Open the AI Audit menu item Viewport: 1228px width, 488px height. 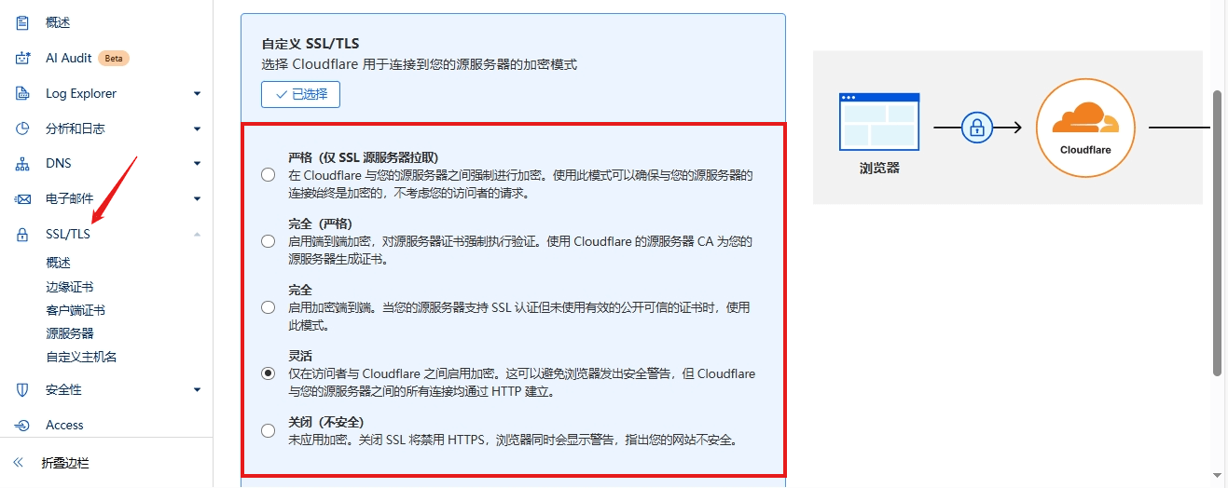pyautogui.click(x=69, y=58)
